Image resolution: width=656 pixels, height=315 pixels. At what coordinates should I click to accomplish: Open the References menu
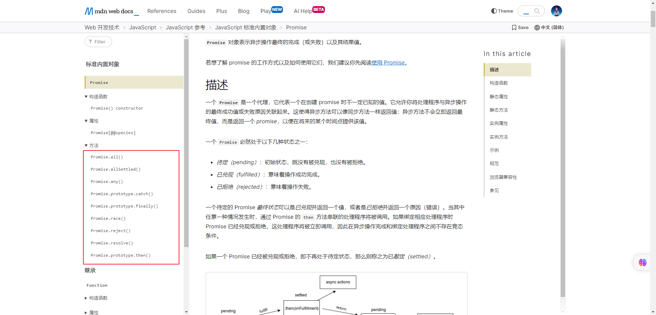pos(162,11)
